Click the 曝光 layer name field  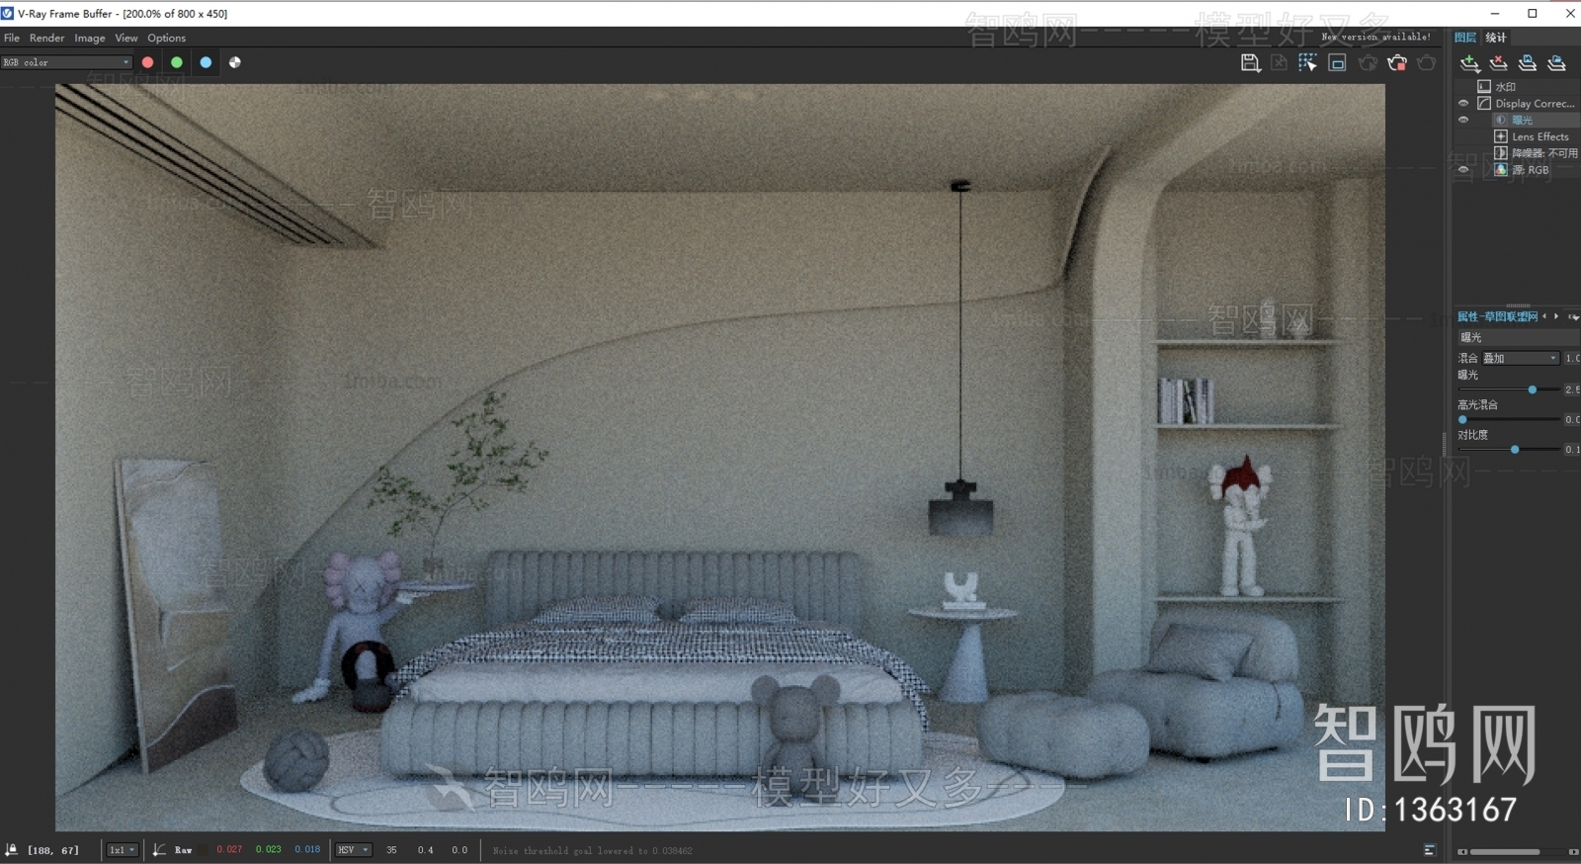(x=1519, y=337)
